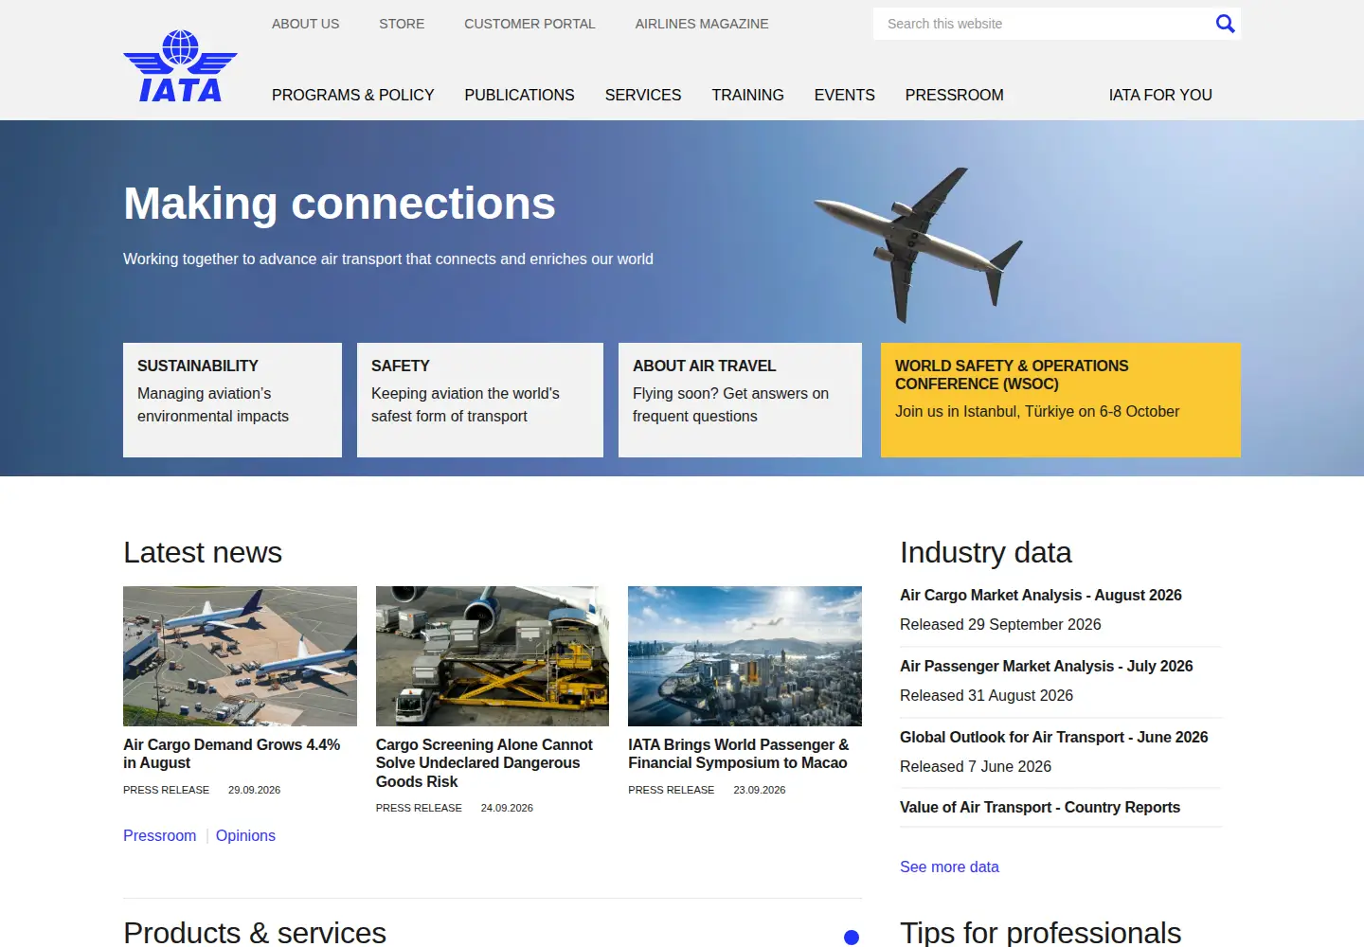Screen dimensions: 1364x947
Task: Open the Customer Portal
Action: [529, 24]
